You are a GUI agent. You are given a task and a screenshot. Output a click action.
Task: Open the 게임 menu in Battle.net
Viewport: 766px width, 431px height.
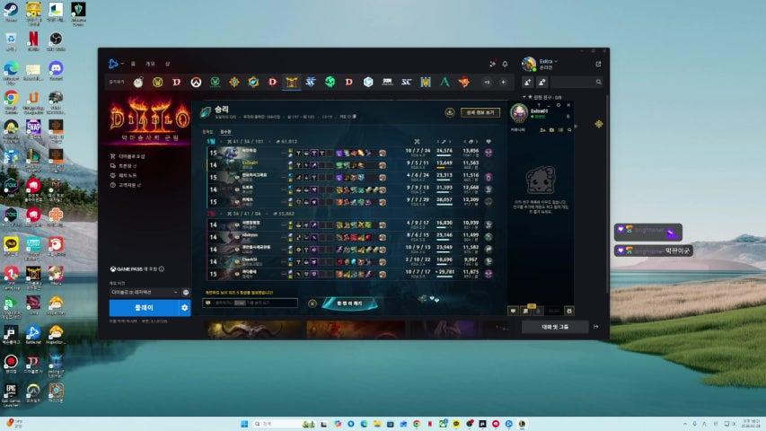[150, 64]
